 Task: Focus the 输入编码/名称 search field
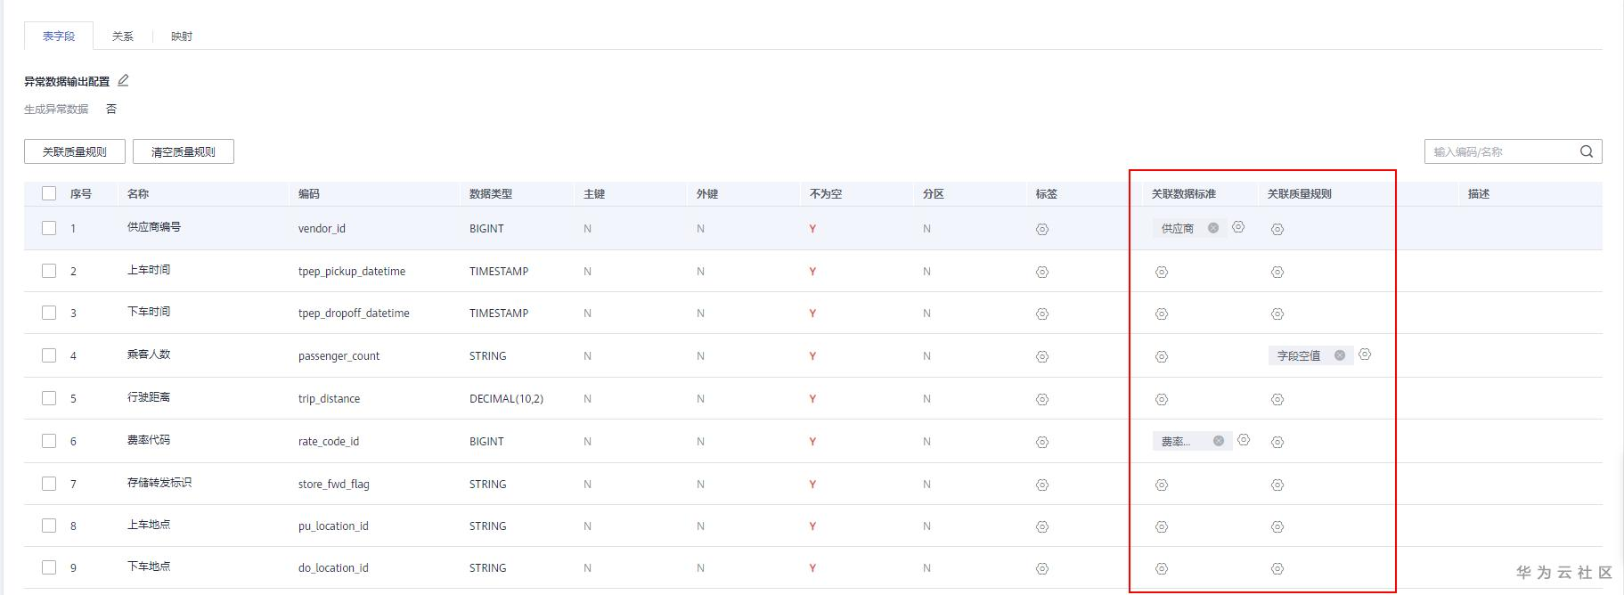1501,151
